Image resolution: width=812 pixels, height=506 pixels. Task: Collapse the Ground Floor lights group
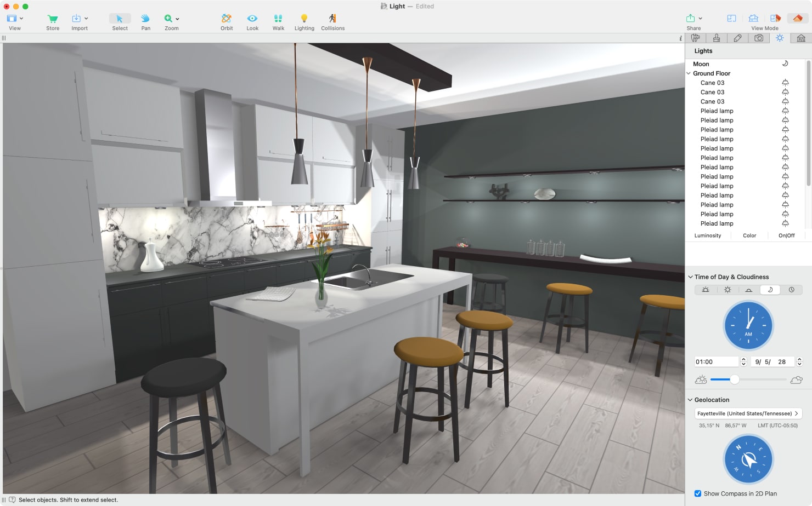[x=689, y=73]
